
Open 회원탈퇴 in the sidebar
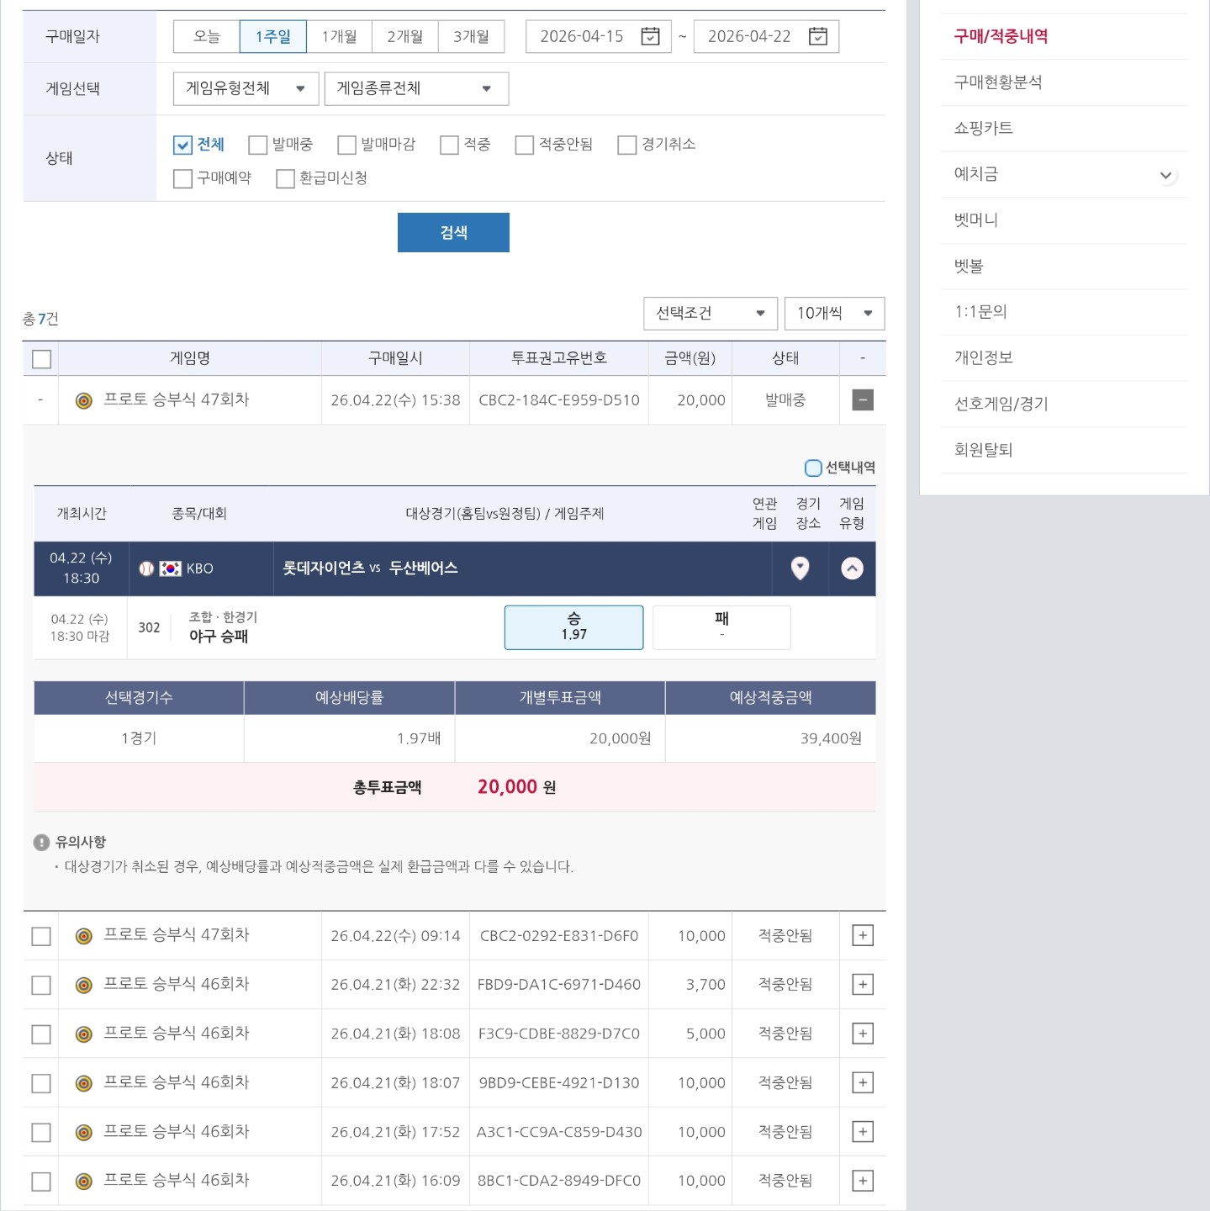[983, 450]
